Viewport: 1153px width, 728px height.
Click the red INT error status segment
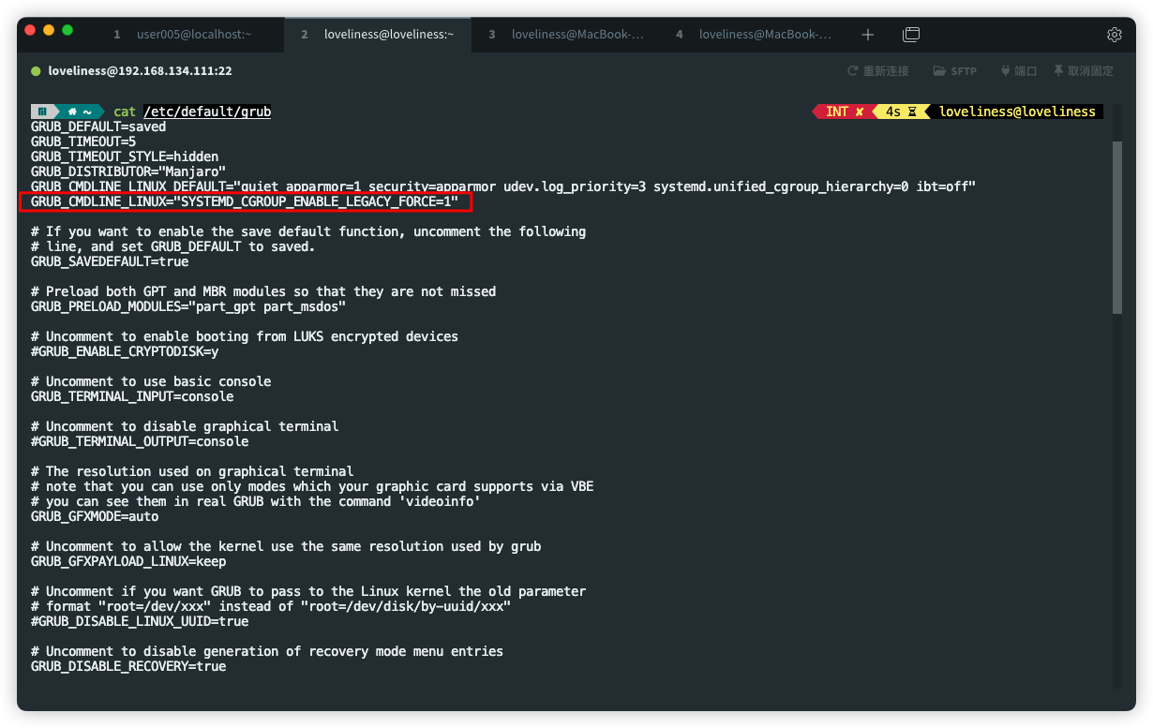(845, 111)
